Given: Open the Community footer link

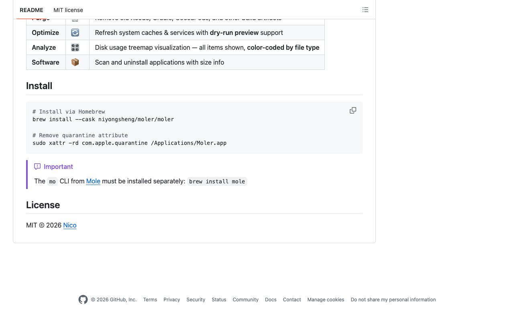Looking at the screenshot, I should [246, 300].
